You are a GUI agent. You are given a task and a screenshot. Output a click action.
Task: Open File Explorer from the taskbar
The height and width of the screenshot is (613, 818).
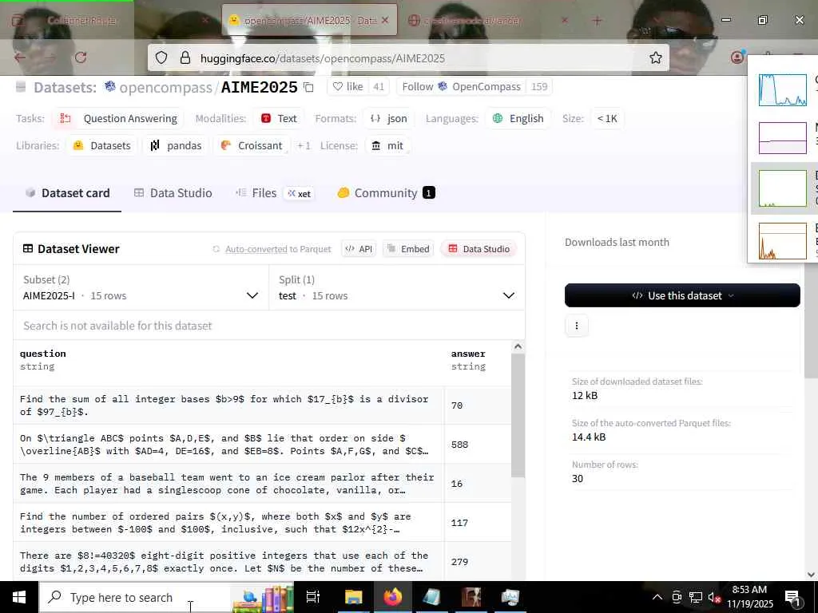click(x=353, y=597)
